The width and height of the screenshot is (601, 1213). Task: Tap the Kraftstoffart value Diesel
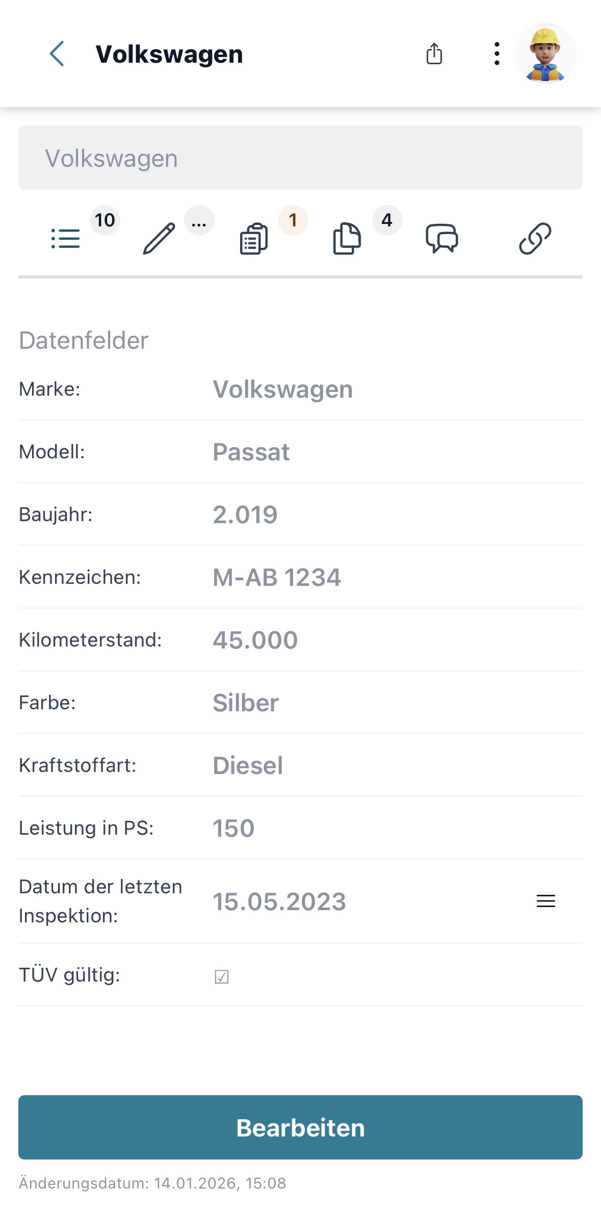click(248, 765)
